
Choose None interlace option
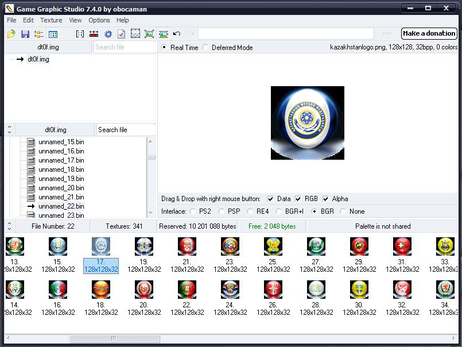(x=343, y=211)
